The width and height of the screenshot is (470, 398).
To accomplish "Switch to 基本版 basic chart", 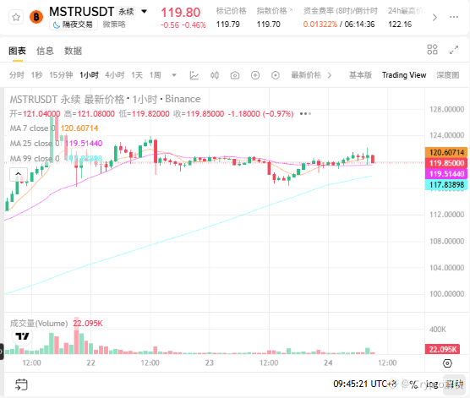I will (360, 75).
